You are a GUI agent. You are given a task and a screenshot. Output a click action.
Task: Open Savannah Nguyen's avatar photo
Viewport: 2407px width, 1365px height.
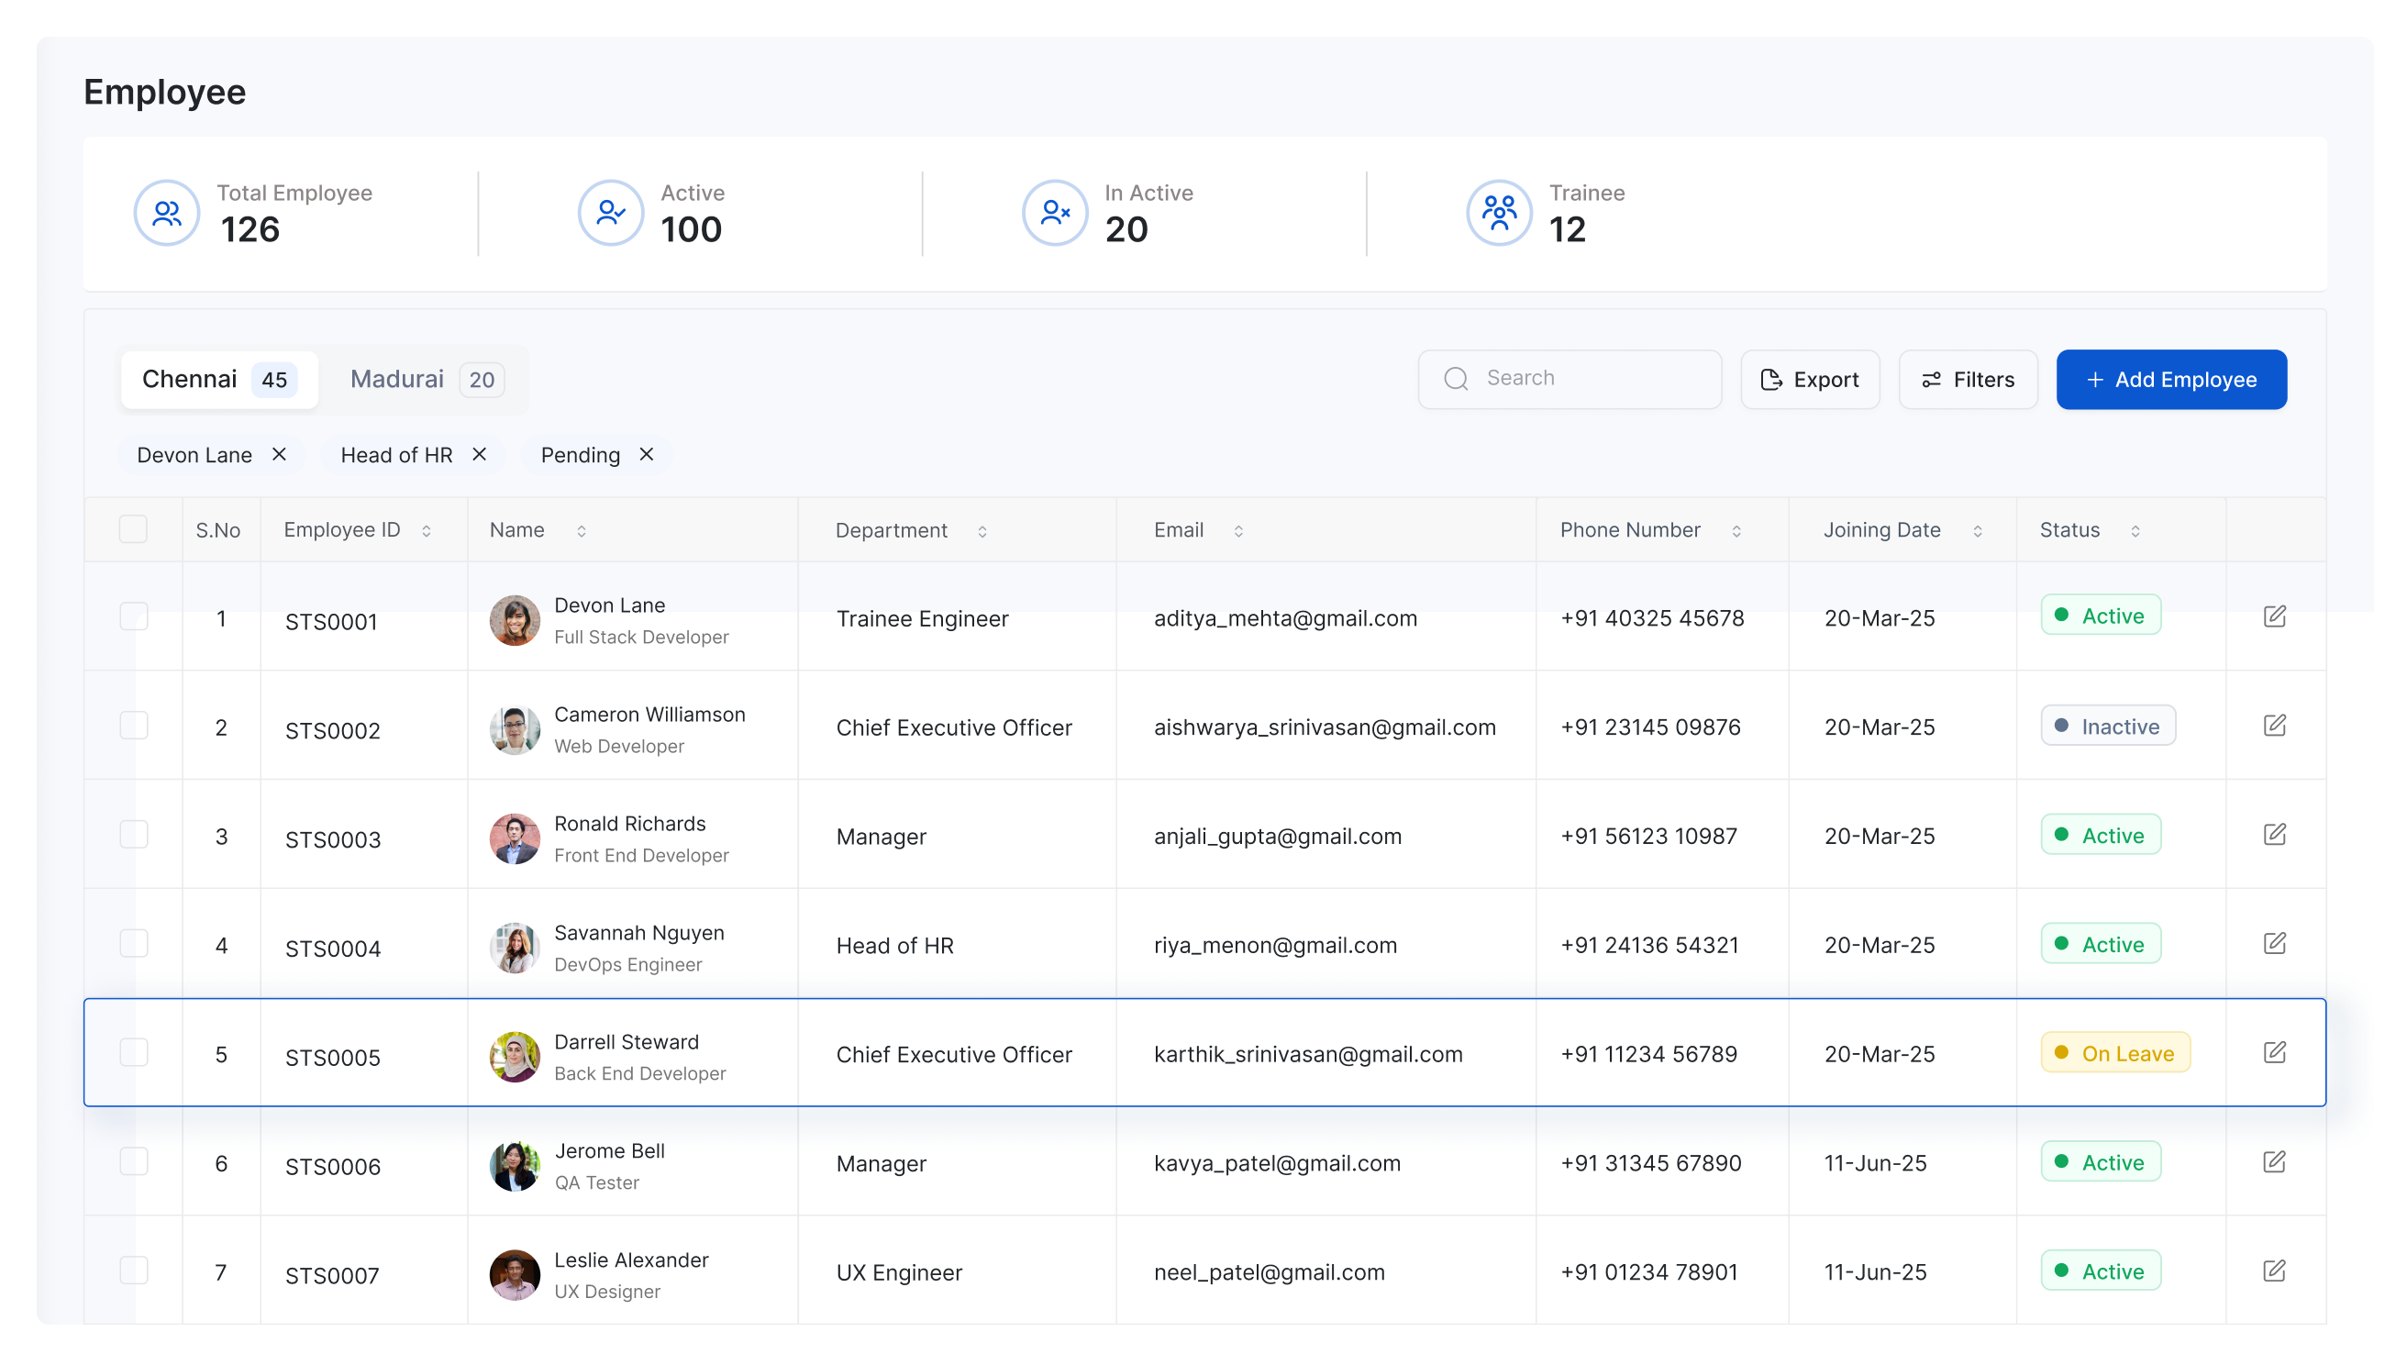click(515, 947)
